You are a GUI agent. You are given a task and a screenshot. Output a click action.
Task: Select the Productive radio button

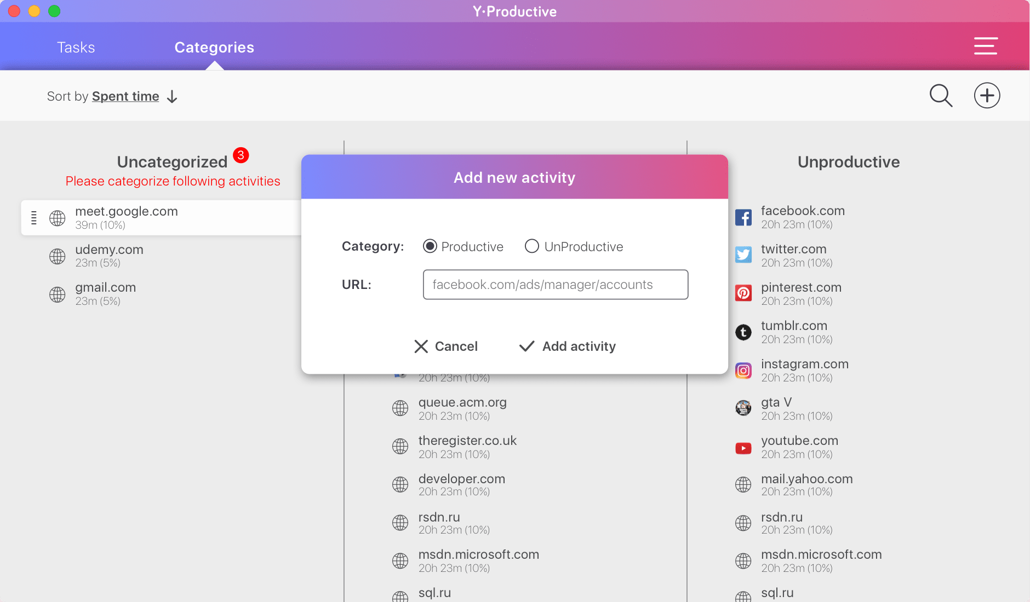pos(430,246)
